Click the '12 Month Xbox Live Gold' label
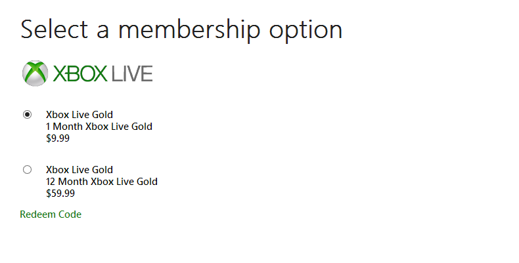This screenshot has height=263, width=519. click(101, 181)
